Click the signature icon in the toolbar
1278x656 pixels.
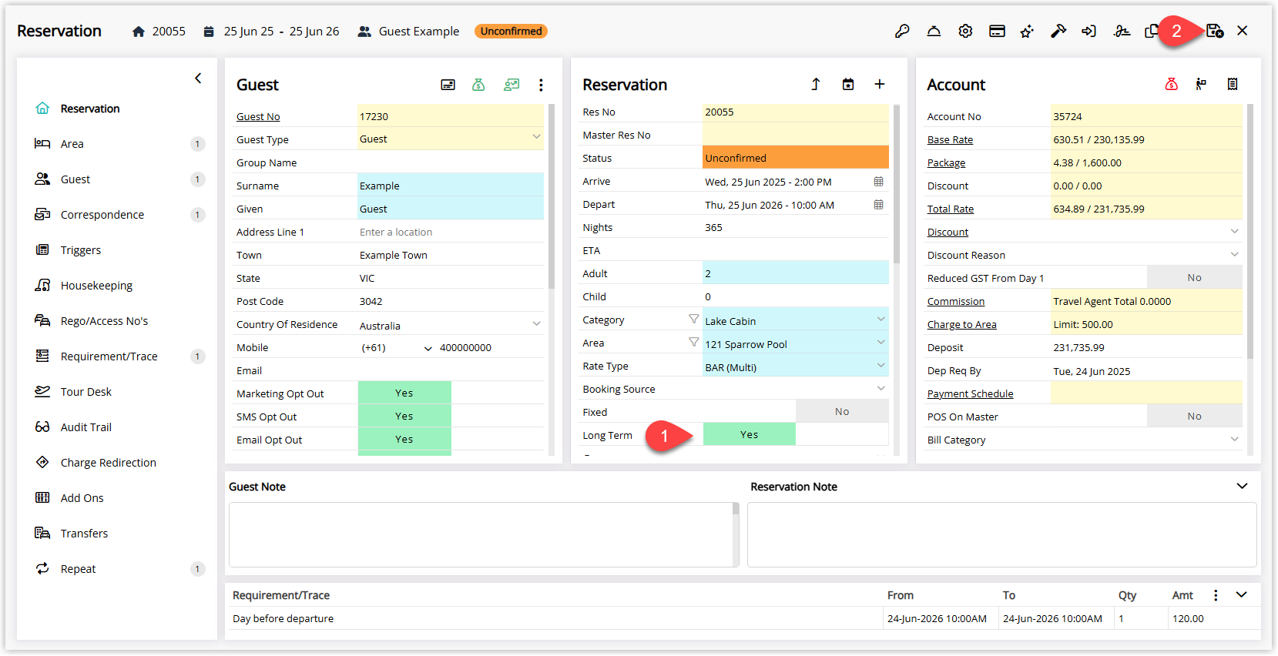coord(1122,32)
